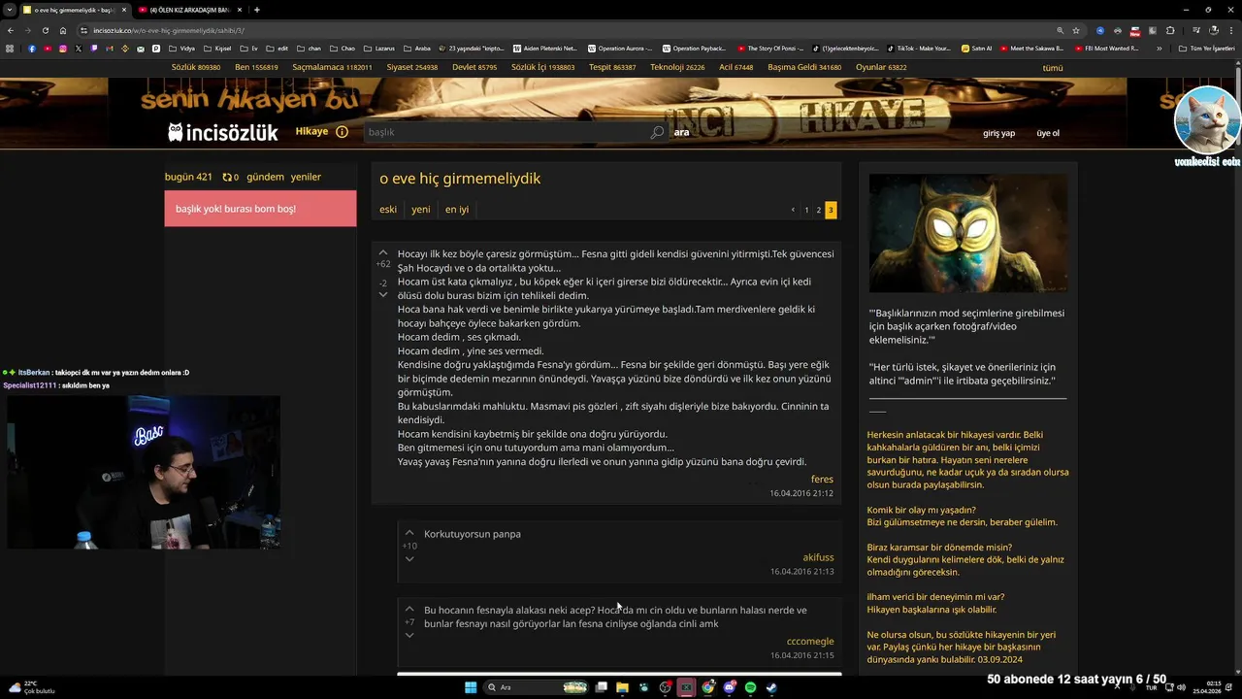Click the 'giriş yap' login link
This screenshot has width=1242, height=699.
point(998,133)
